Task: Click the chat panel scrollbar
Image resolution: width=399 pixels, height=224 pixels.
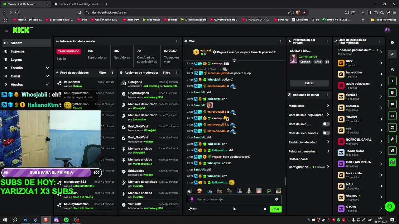Action: click(x=285, y=181)
